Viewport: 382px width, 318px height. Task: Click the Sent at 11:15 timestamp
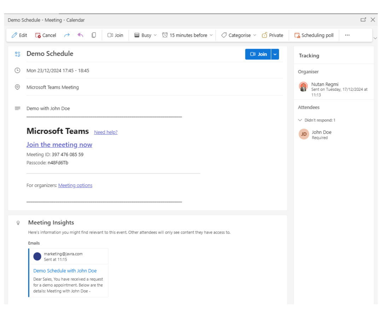coord(56,259)
